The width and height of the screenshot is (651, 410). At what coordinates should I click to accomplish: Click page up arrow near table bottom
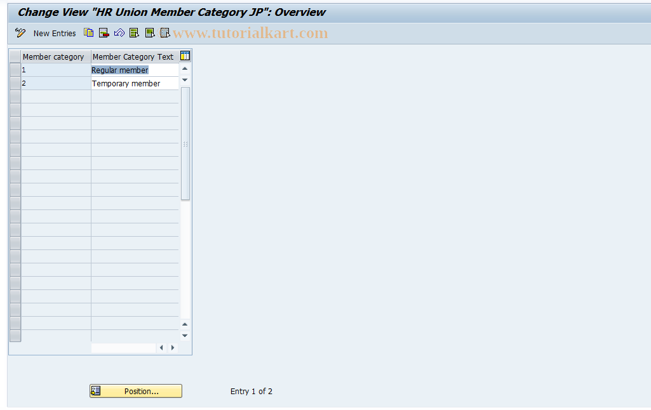pos(185,324)
